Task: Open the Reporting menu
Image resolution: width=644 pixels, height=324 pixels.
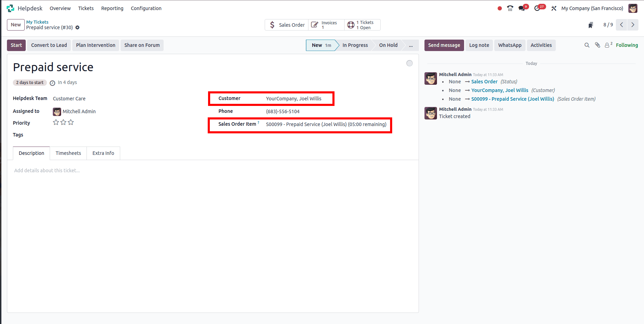Action: [x=112, y=8]
